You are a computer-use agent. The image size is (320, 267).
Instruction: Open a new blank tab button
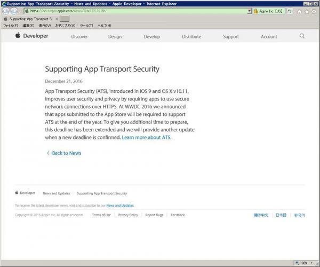65,19
